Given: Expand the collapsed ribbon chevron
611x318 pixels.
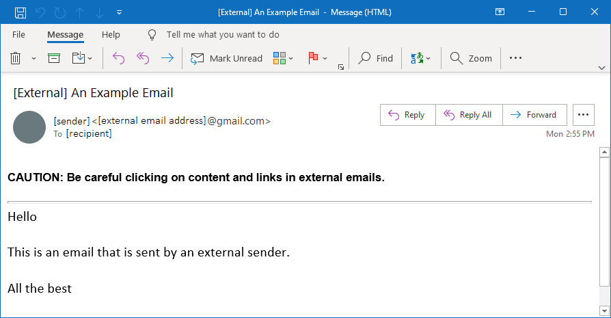Looking at the screenshot, I should pos(601,68).
